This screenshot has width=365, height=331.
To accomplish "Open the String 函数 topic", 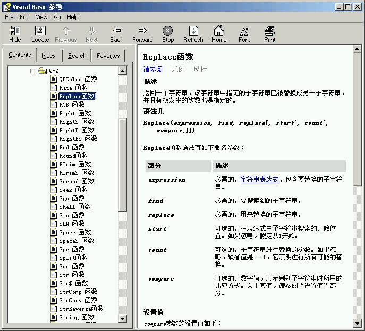I will (x=77, y=317).
